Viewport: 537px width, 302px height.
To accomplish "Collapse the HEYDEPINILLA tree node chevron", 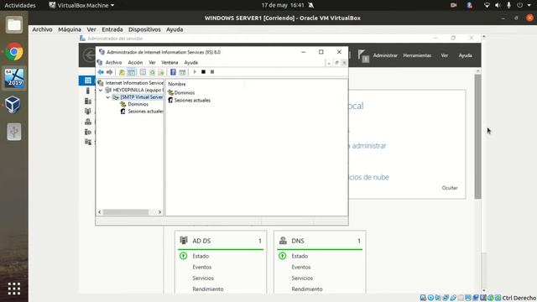I will 101,90.
